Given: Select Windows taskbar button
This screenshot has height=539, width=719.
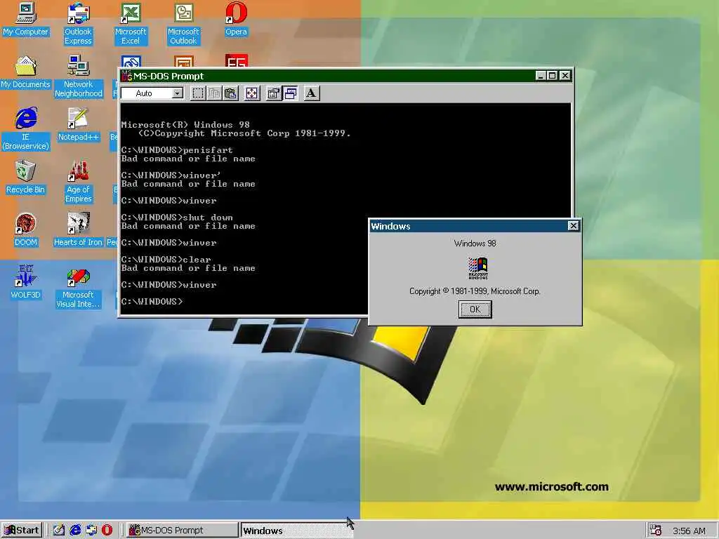Looking at the screenshot, I should 296,531.
